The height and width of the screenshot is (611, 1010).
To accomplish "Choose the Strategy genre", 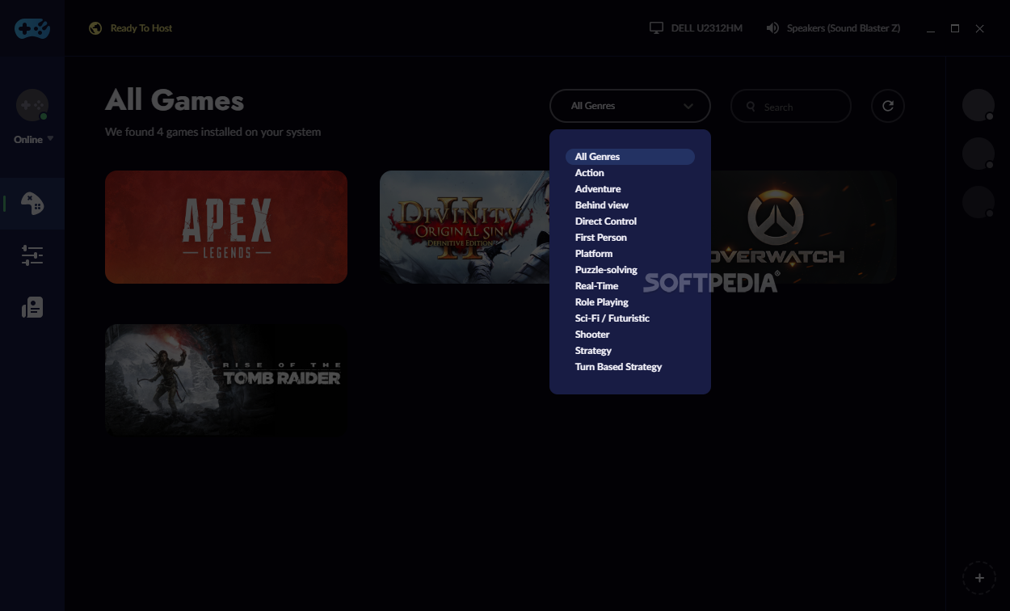I will click(593, 351).
